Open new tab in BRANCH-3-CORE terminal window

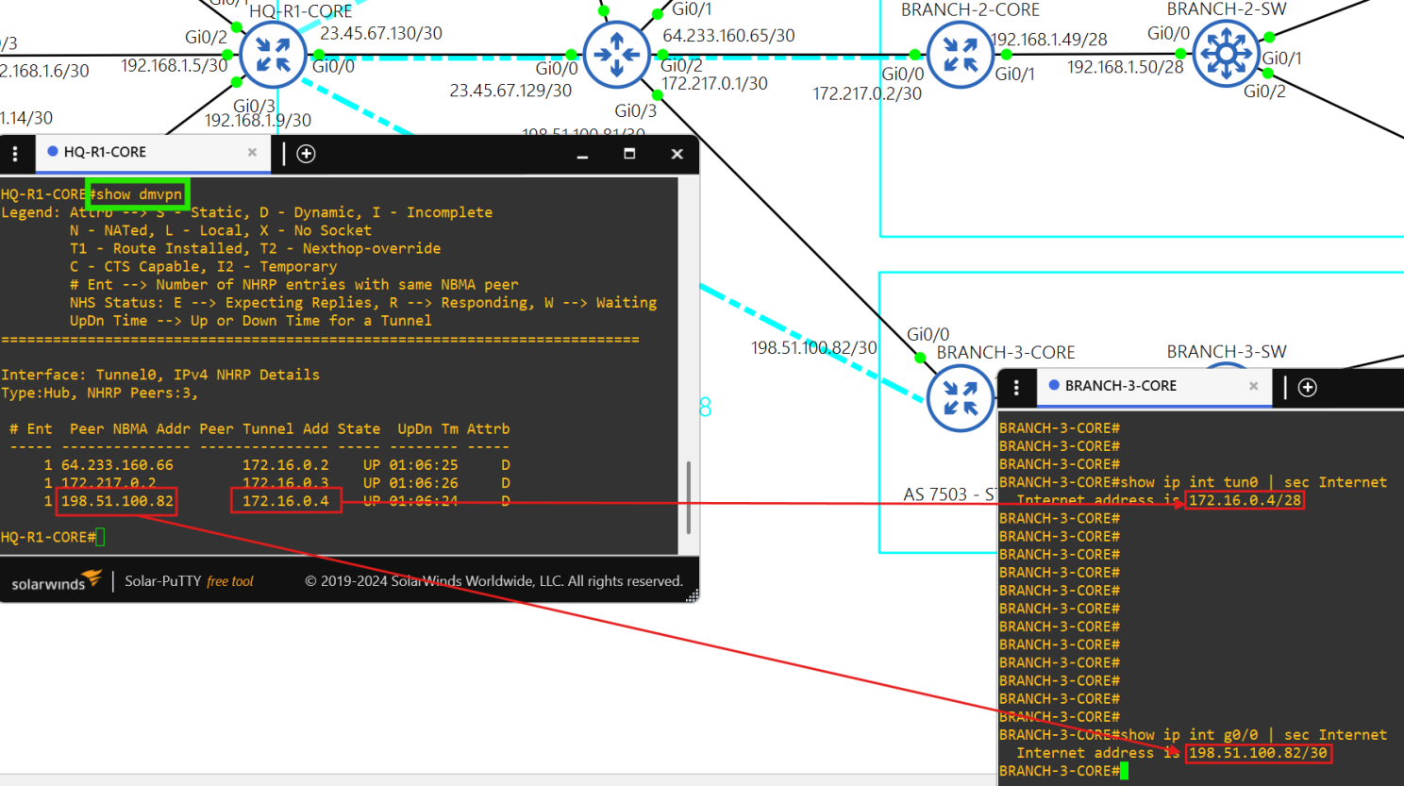(x=1307, y=388)
